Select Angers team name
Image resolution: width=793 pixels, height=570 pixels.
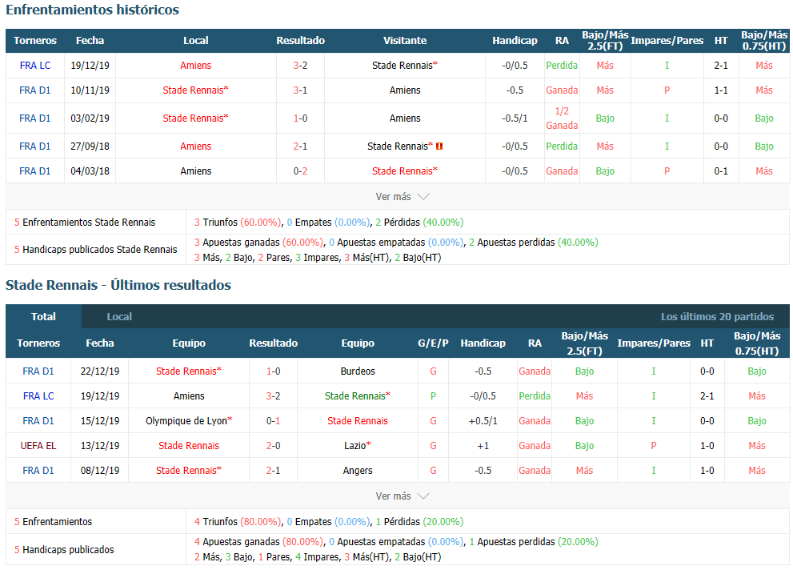pyautogui.click(x=358, y=471)
